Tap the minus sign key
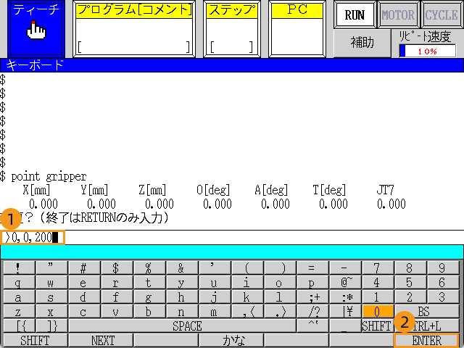The height and width of the screenshot is (348, 464). click(x=345, y=268)
